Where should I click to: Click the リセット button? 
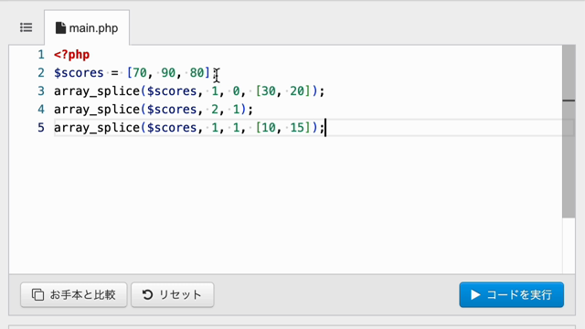173,294
